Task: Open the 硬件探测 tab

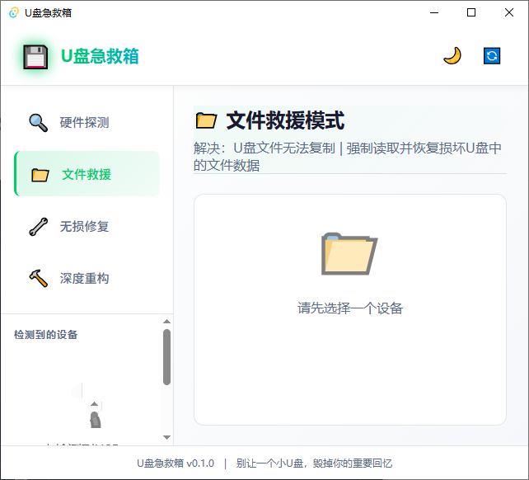Action: 87,122
